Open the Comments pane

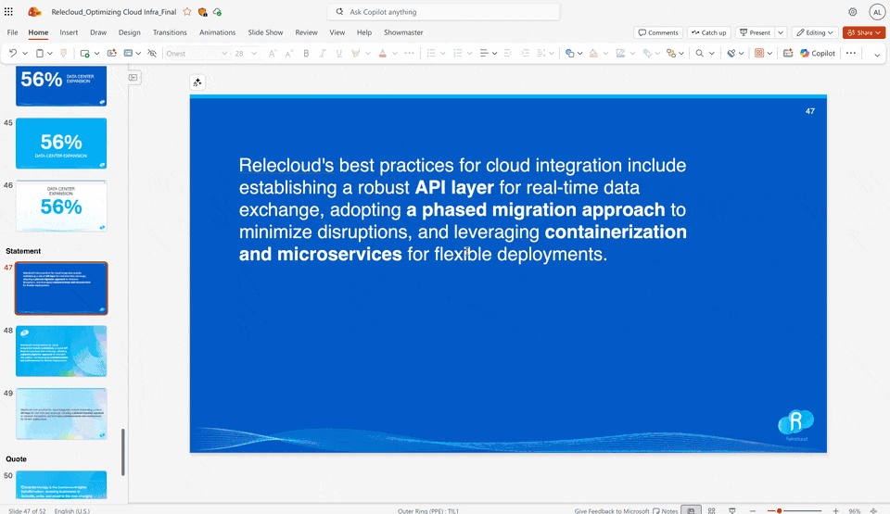[x=658, y=33]
